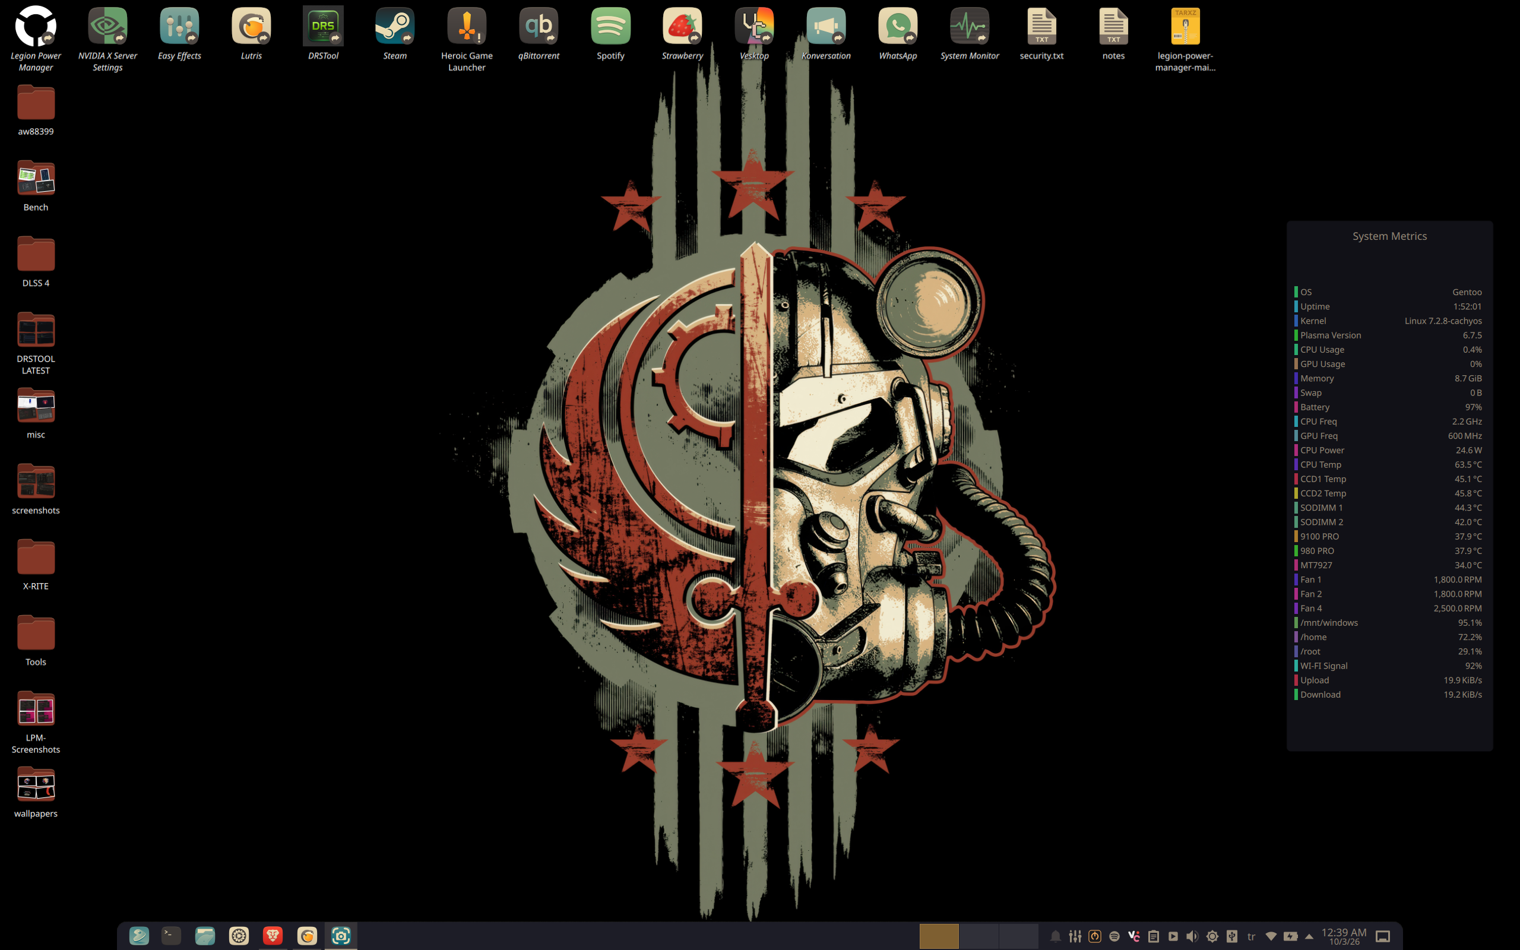Open System Monitor desktop icon
This screenshot has width=1520, height=950.
click(x=970, y=26)
